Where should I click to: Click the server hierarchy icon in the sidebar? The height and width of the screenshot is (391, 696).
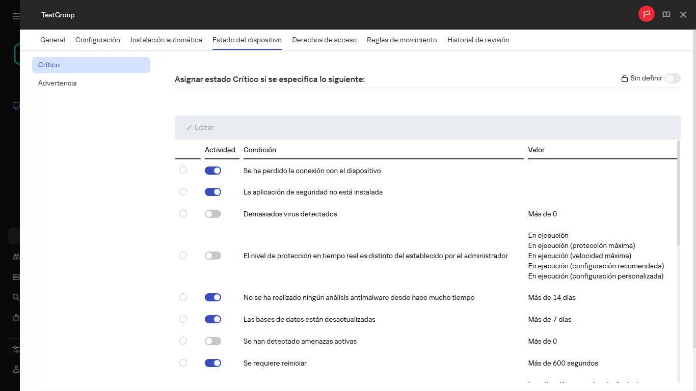point(15,277)
